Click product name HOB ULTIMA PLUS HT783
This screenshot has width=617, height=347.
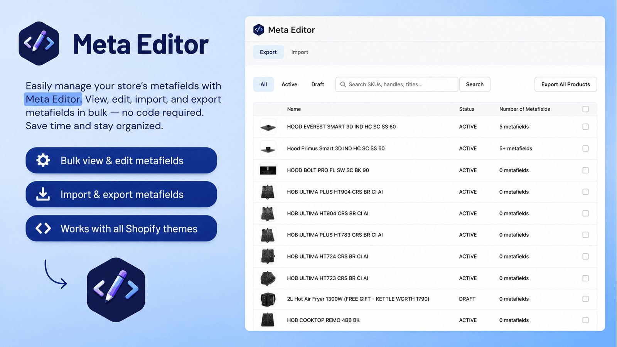[x=335, y=235]
